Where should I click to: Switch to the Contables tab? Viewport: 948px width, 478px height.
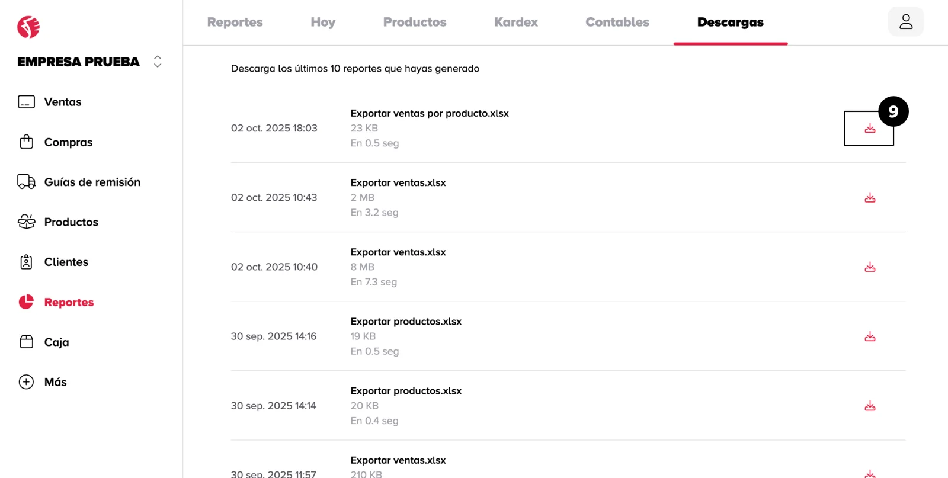pyautogui.click(x=617, y=23)
